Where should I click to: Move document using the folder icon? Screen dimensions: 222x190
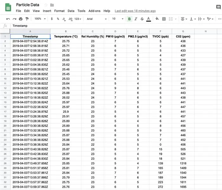tap(52, 5)
